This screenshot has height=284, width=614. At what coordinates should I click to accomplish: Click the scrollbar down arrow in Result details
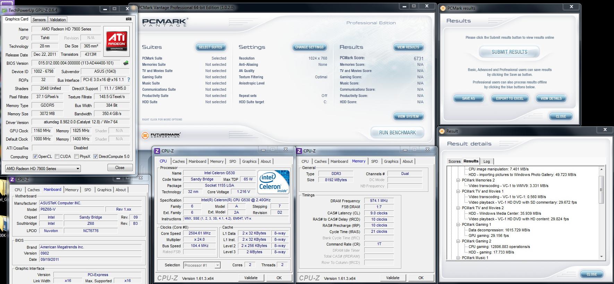601,257
